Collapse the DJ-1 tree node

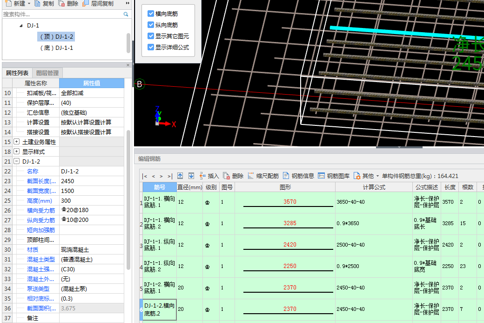click(21, 26)
